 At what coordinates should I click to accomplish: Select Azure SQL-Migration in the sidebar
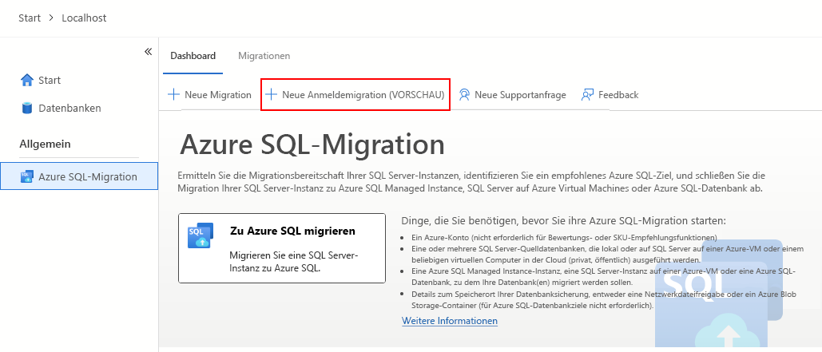[x=79, y=176]
